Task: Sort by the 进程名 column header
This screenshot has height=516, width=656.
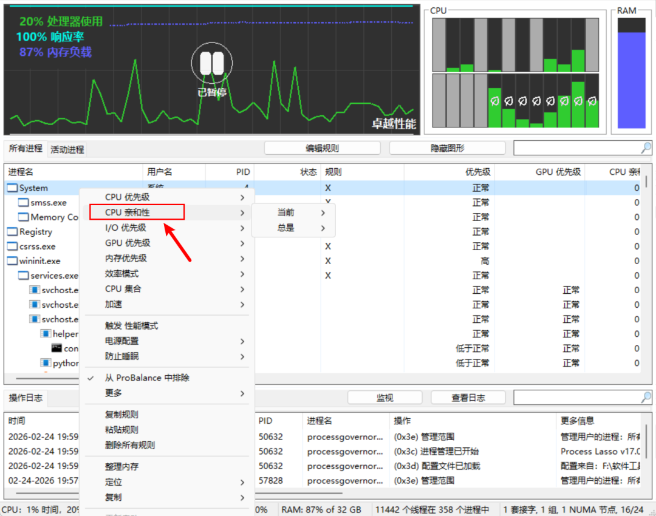Action: coord(73,172)
